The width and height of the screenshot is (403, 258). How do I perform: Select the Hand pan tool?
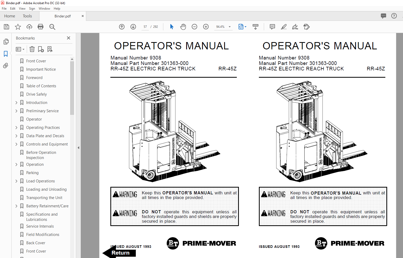tap(183, 27)
